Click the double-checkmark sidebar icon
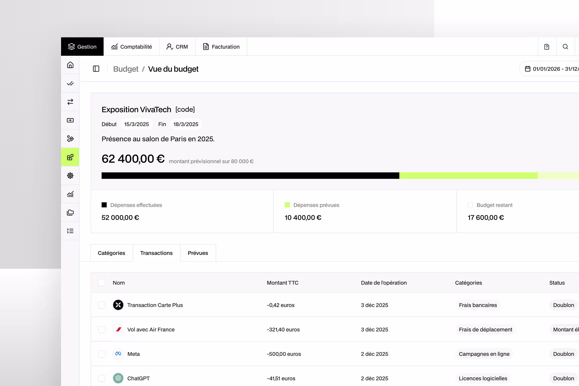579x386 pixels. tap(70, 83)
